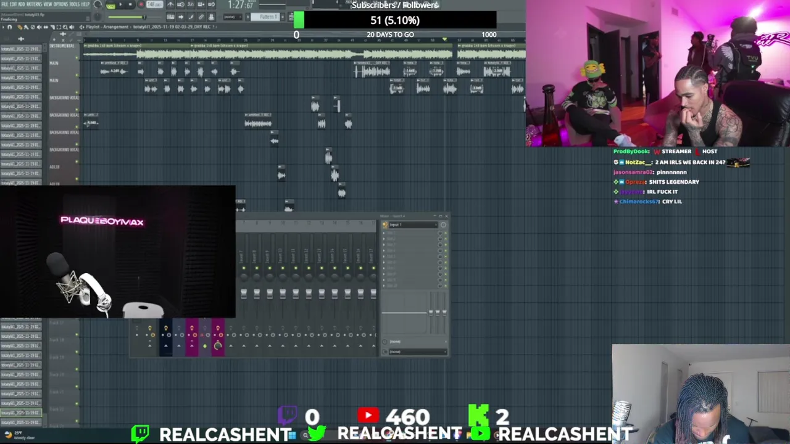790x444 pixels.
Task: Toggle the metronome icon in the toolbar
Action: click(170, 4)
